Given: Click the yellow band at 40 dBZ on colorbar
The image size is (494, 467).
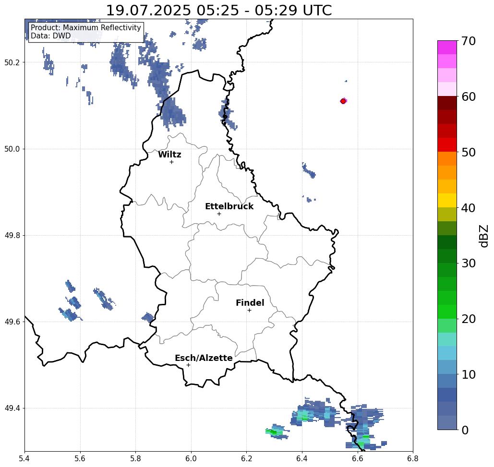Looking at the screenshot, I should (x=447, y=200).
